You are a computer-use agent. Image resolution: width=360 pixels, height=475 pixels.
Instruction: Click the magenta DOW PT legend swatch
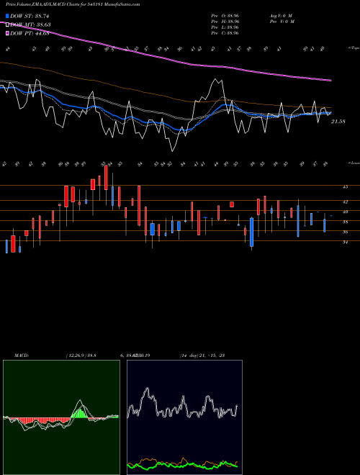pyautogui.click(x=8, y=33)
